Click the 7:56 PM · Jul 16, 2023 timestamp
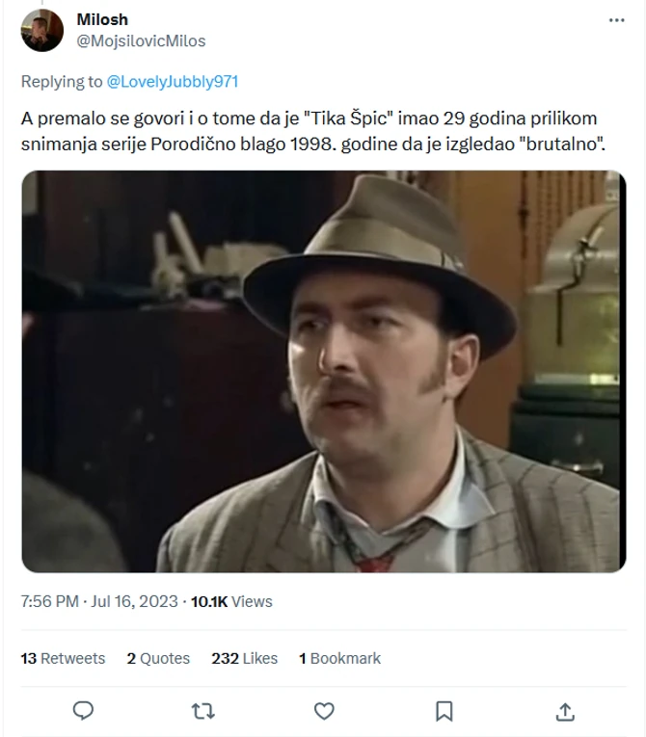This screenshot has height=737, width=646. pyautogui.click(x=99, y=601)
